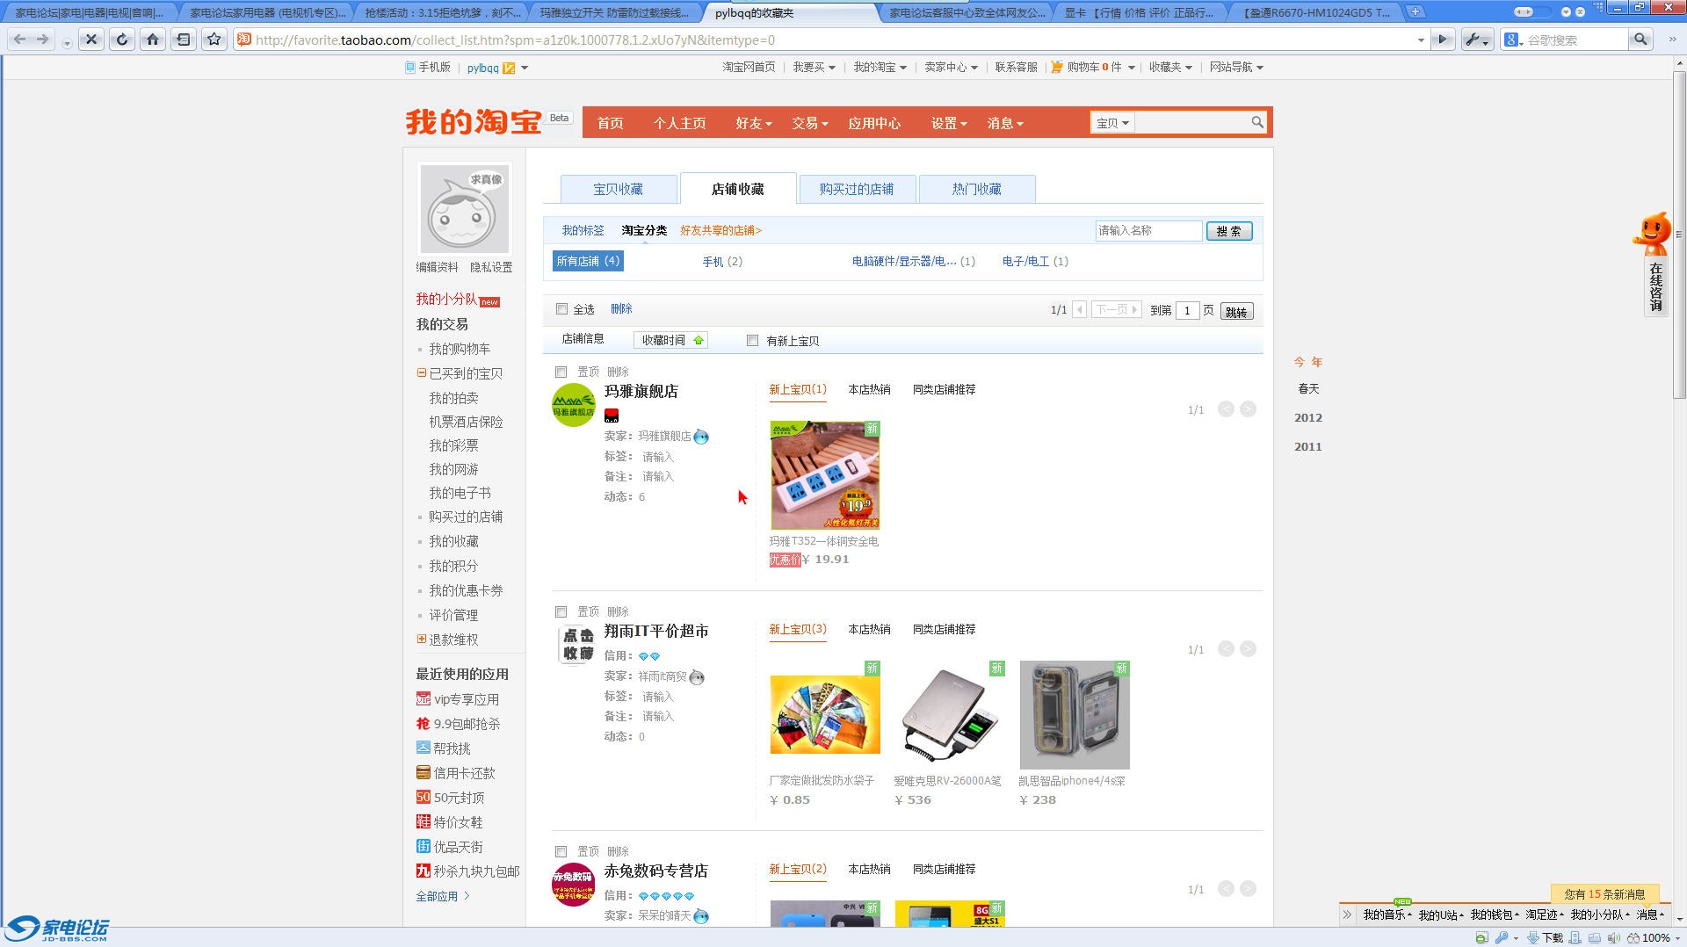Click the 赤兔数码专营店 round logo
1687x947 pixels.
point(573,885)
